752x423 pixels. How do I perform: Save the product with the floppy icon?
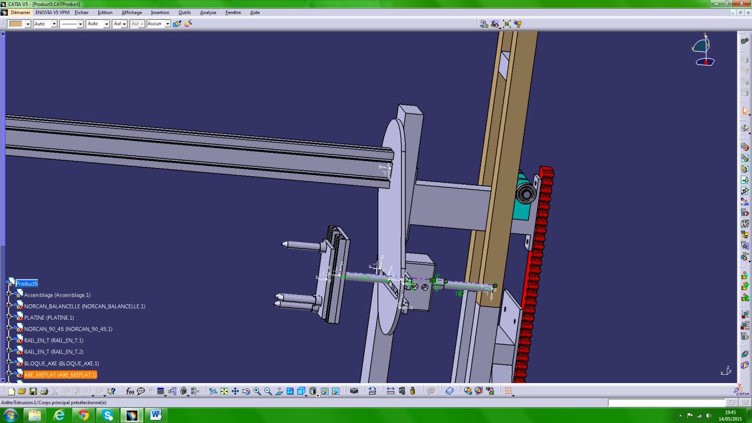[x=33, y=391]
